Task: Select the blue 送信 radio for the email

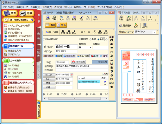Action: 105,82
